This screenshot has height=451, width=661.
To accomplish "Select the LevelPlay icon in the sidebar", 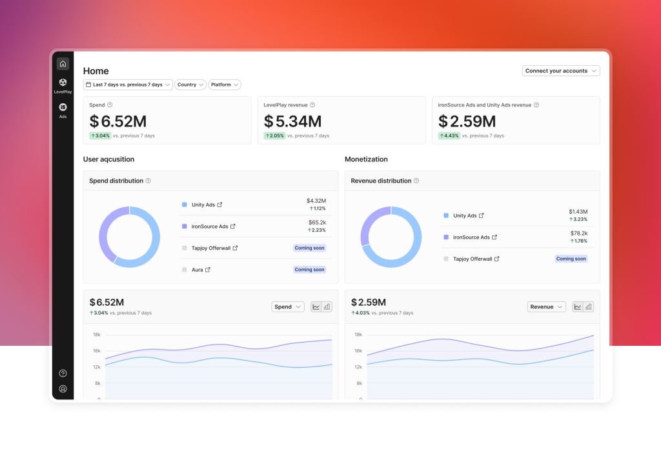I will tap(63, 83).
